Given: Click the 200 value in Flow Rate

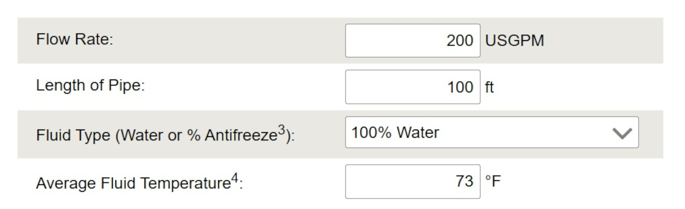Looking at the screenshot, I should 459,41.
